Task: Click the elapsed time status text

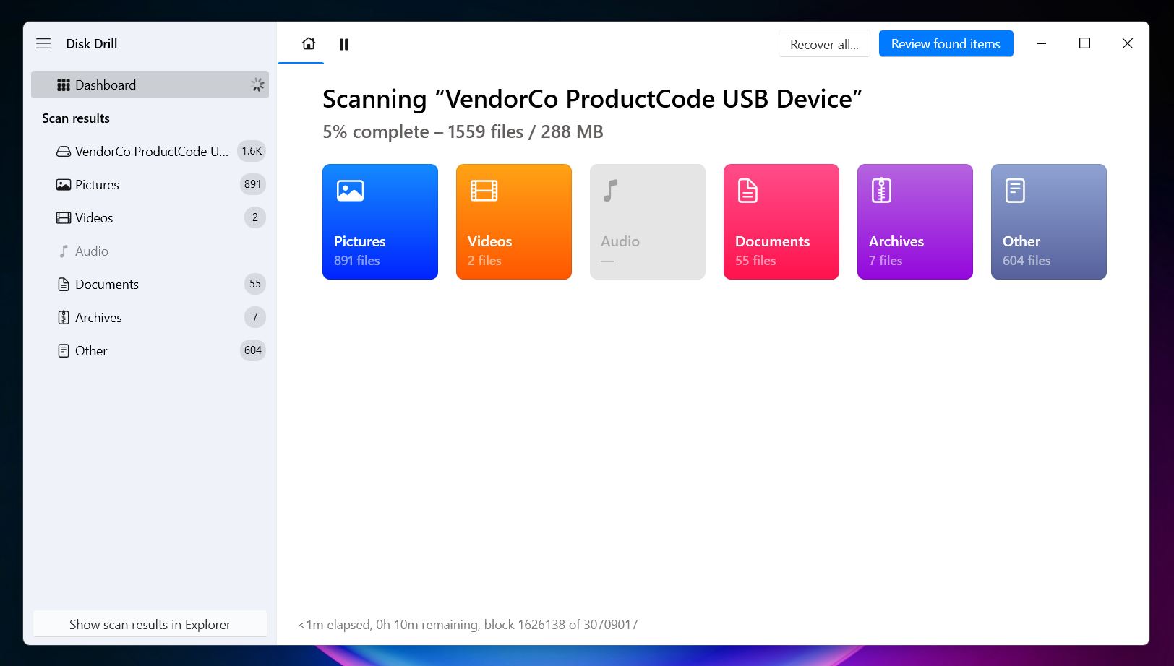Action: coord(468,625)
